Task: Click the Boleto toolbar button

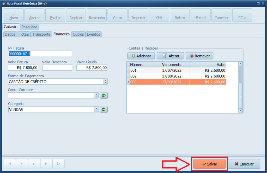Action: (x=180, y=15)
